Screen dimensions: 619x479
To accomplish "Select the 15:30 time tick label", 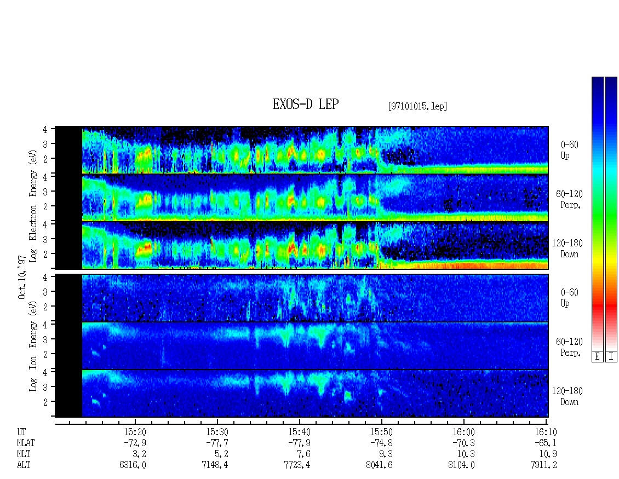I will click(217, 432).
